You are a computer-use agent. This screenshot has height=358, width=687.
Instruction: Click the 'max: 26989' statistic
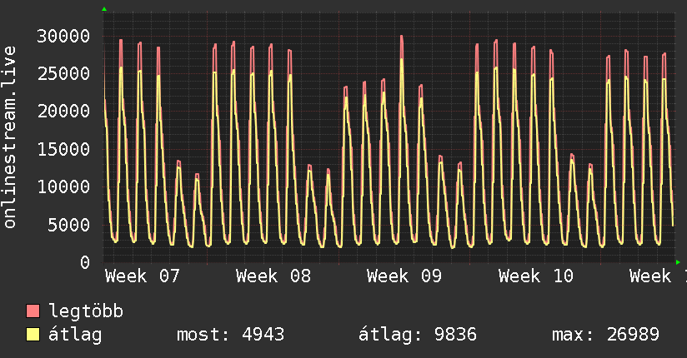(605, 335)
